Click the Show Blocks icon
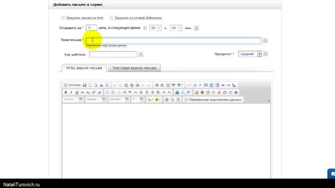Viewport: 335px width, 188px height. click(172, 100)
